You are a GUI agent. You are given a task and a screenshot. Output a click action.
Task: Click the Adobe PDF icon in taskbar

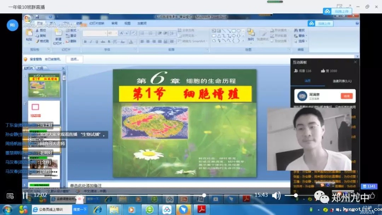coord(201,210)
